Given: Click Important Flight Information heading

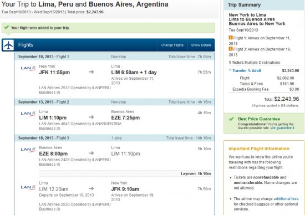Looking at the screenshot, I should 259,149.
